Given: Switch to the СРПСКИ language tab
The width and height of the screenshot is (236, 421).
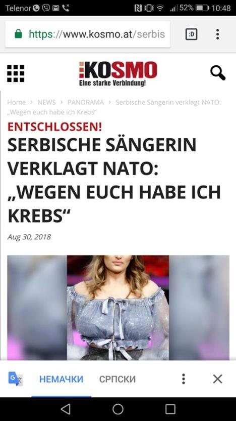Looking at the screenshot, I should coord(117,379).
